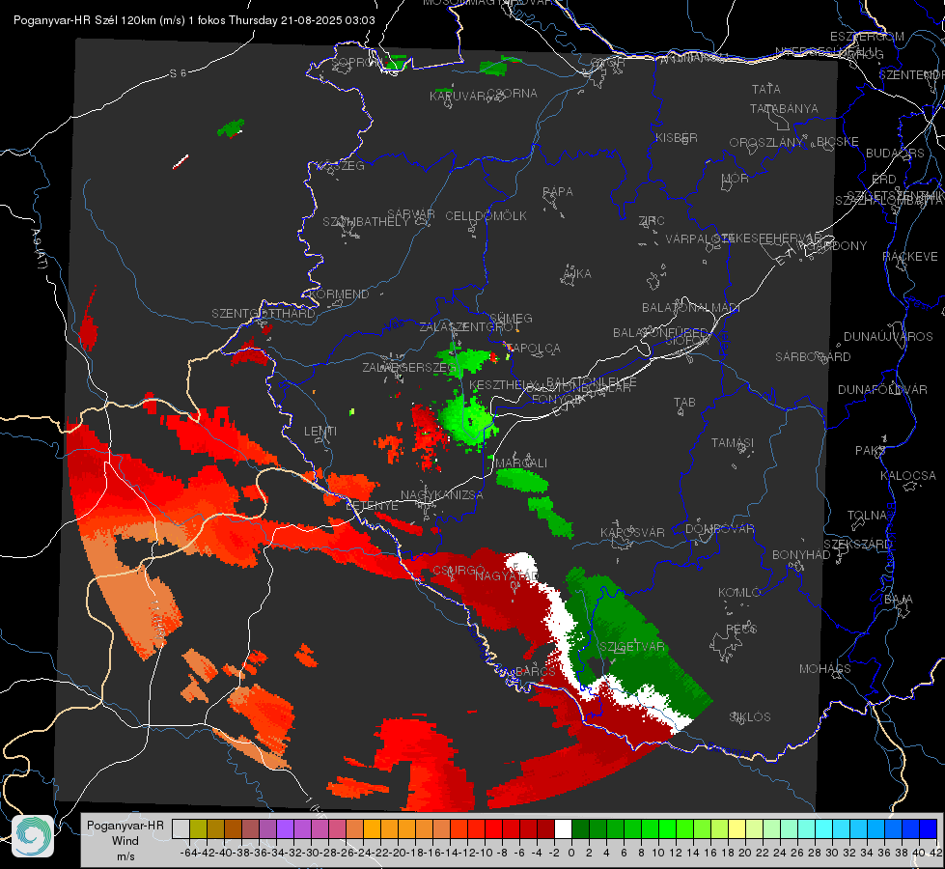Click the KESZTHELY city label
This screenshot has height=869, width=945.
(503, 384)
